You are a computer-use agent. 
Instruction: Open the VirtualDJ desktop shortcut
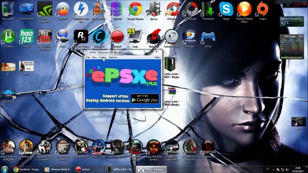click(x=154, y=38)
